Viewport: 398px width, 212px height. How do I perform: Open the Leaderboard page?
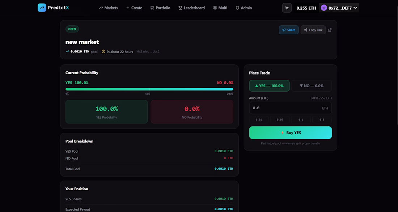pos(192,8)
